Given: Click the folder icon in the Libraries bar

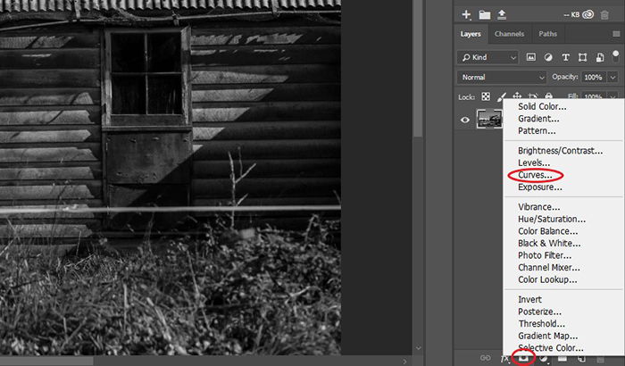Looking at the screenshot, I should click(485, 15).
